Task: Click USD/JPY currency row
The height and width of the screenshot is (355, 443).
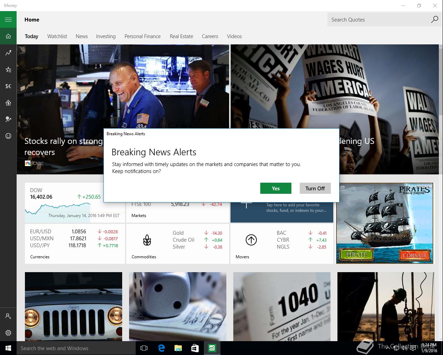Action: (x=74, y=245)
